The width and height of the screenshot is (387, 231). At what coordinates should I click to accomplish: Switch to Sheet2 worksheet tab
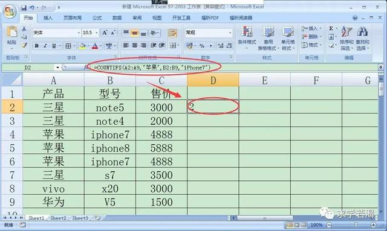click(x=58, y=218)
